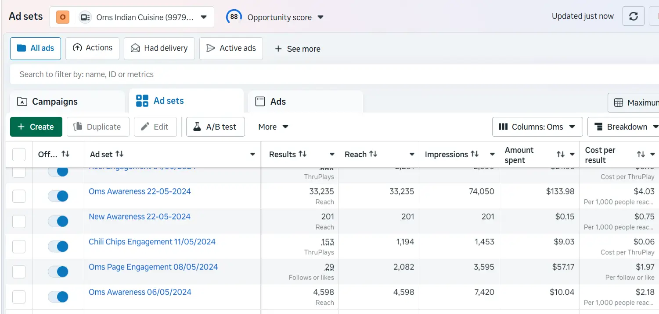Click the green Create button
This screenshot has height=314, width=659.
tap(36, 127)
